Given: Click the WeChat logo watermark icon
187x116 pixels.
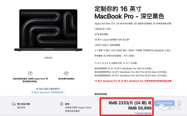Looking at the screenshot, I should pos(162,108).
